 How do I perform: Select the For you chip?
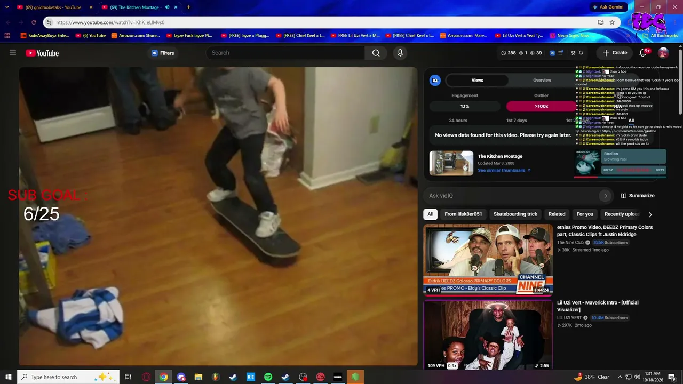click(585, 214)
